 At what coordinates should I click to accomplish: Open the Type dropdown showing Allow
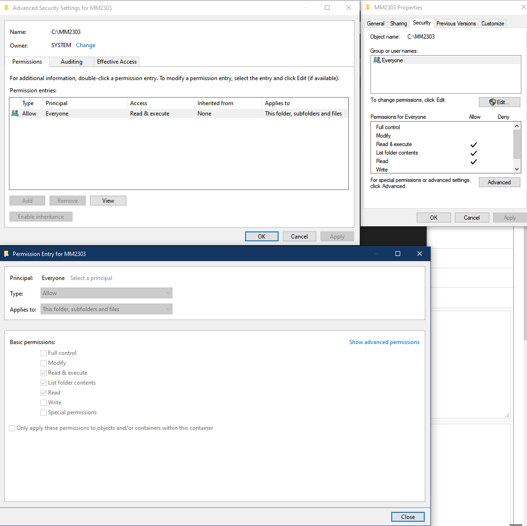[107, 293]
